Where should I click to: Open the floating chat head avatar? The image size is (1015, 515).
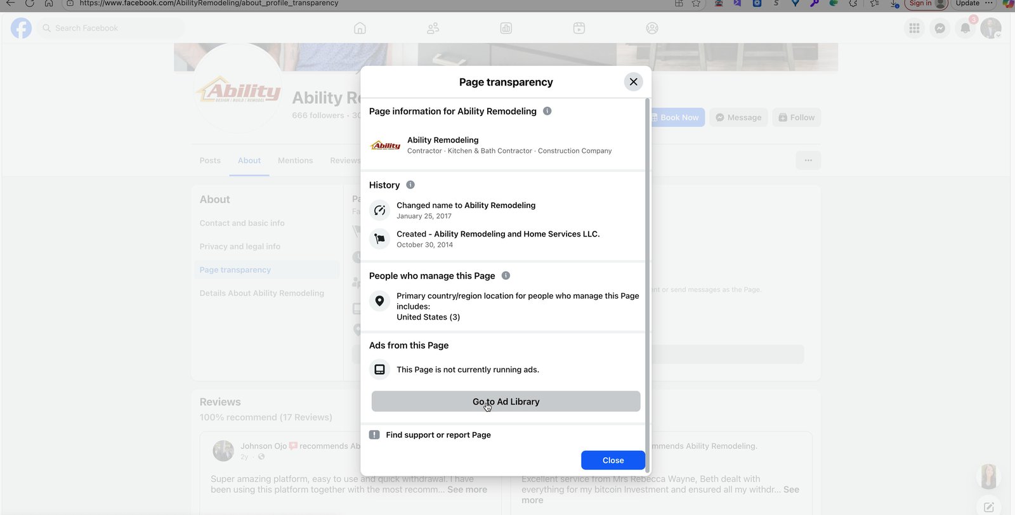pyautogui.click(x=988, y=477)
